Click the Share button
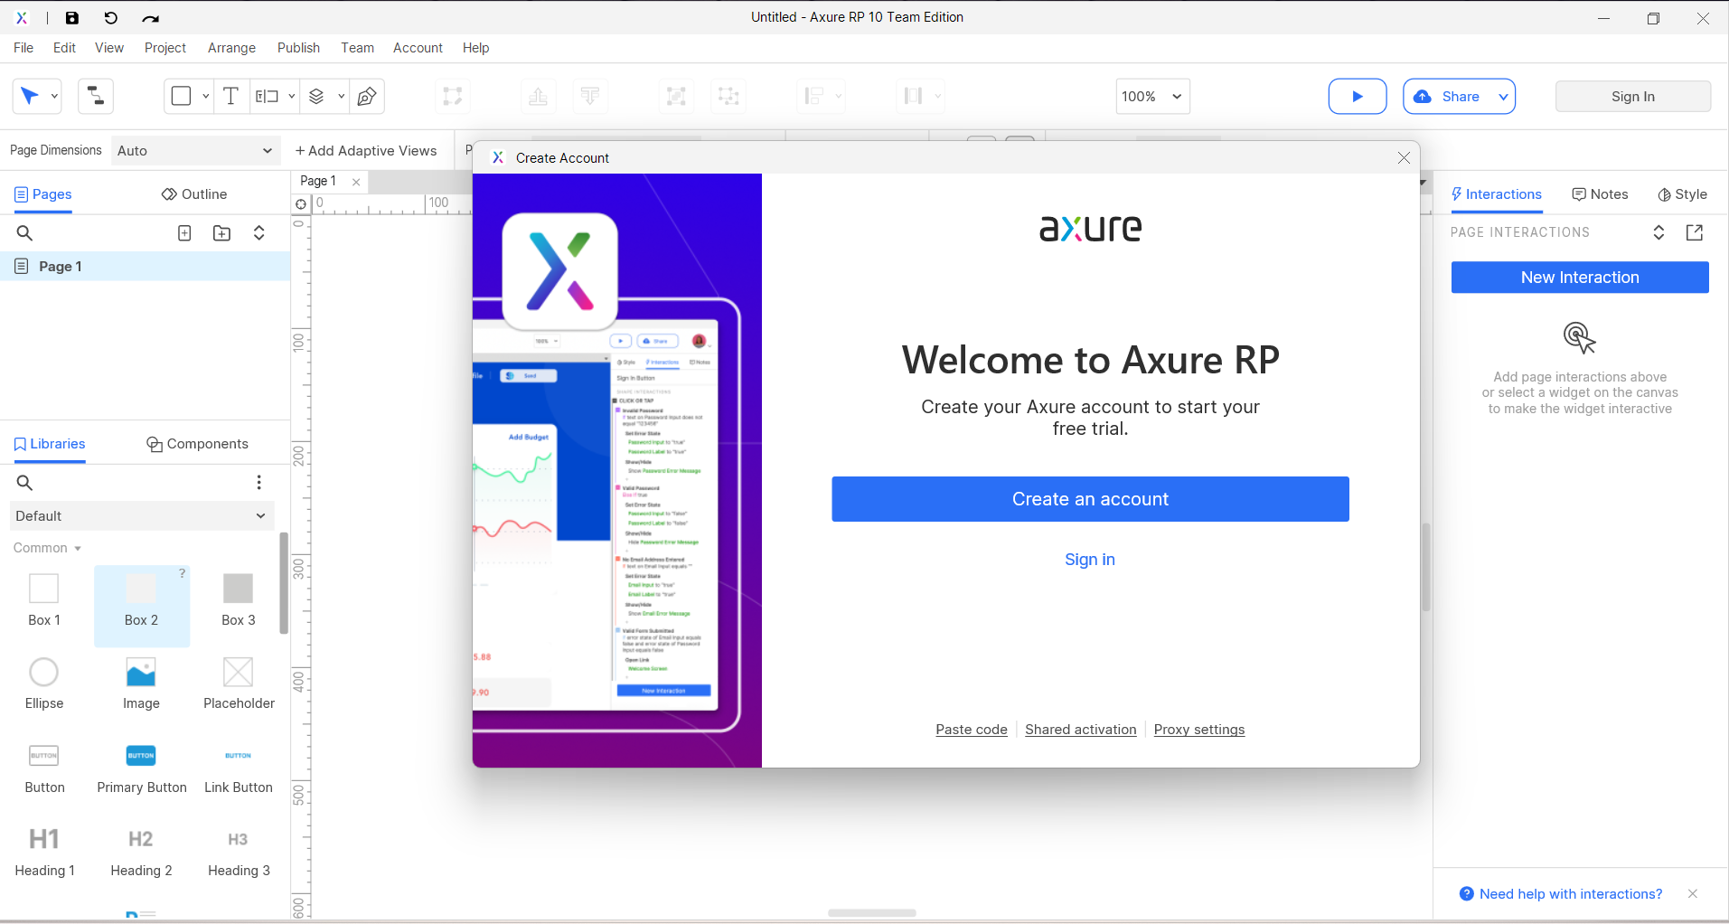 coord(1449,96)
